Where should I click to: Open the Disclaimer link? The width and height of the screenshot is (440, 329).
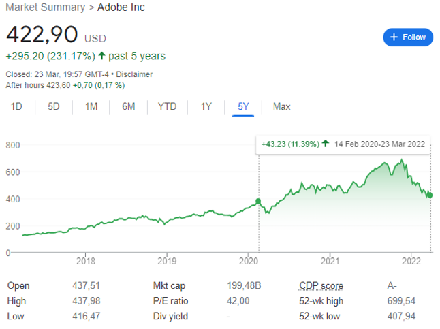tap(135, 74)
